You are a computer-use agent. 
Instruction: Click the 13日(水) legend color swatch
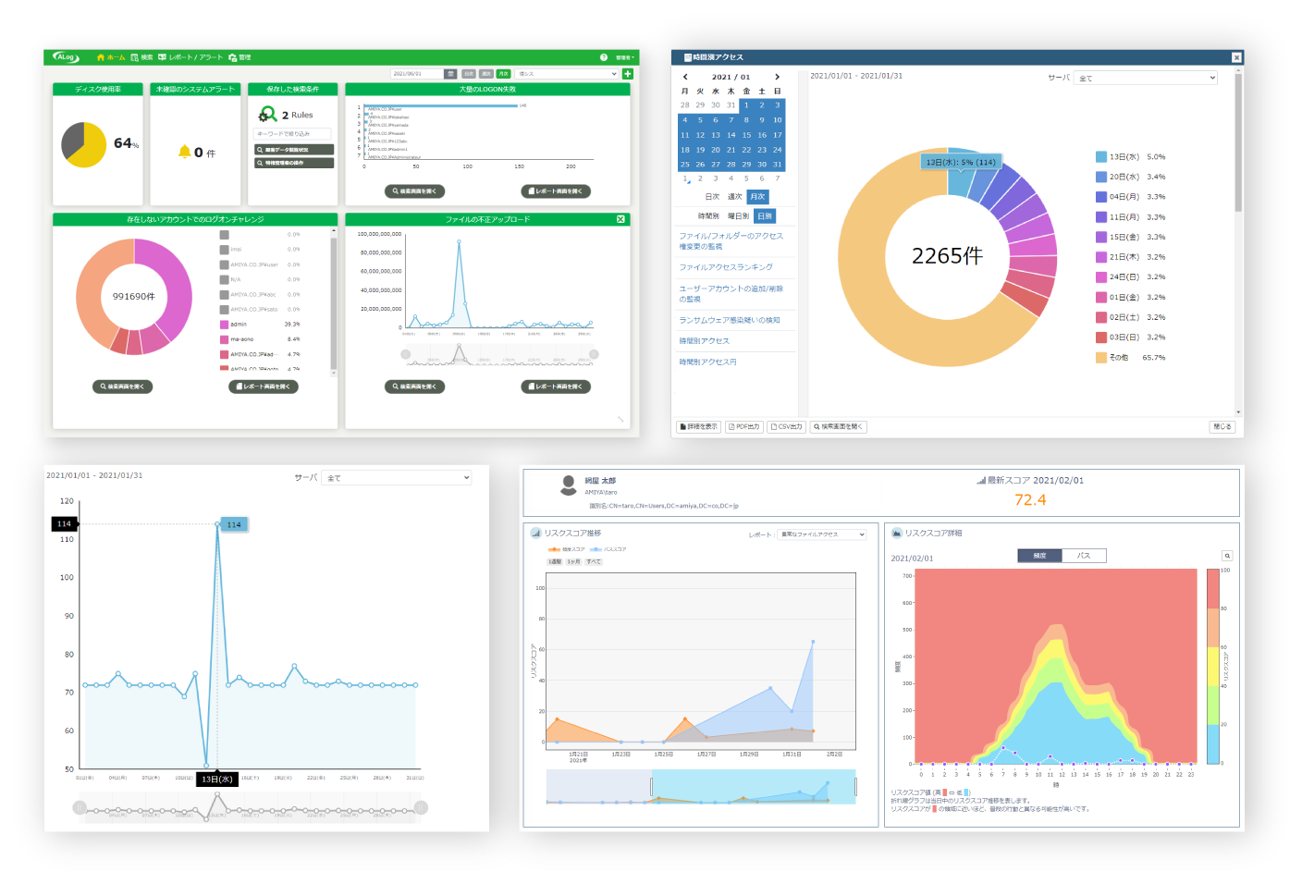pos(1101,157)
